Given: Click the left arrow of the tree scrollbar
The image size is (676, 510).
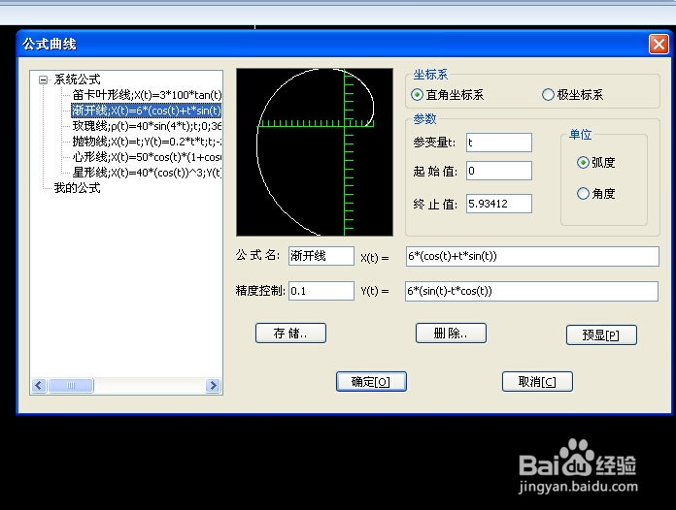Looking at the screenshot, I should tap(39, 385).
